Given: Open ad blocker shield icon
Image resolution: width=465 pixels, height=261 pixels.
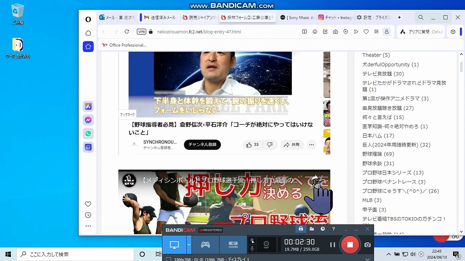Looking at the screenshot, I should tap(346, 32).
